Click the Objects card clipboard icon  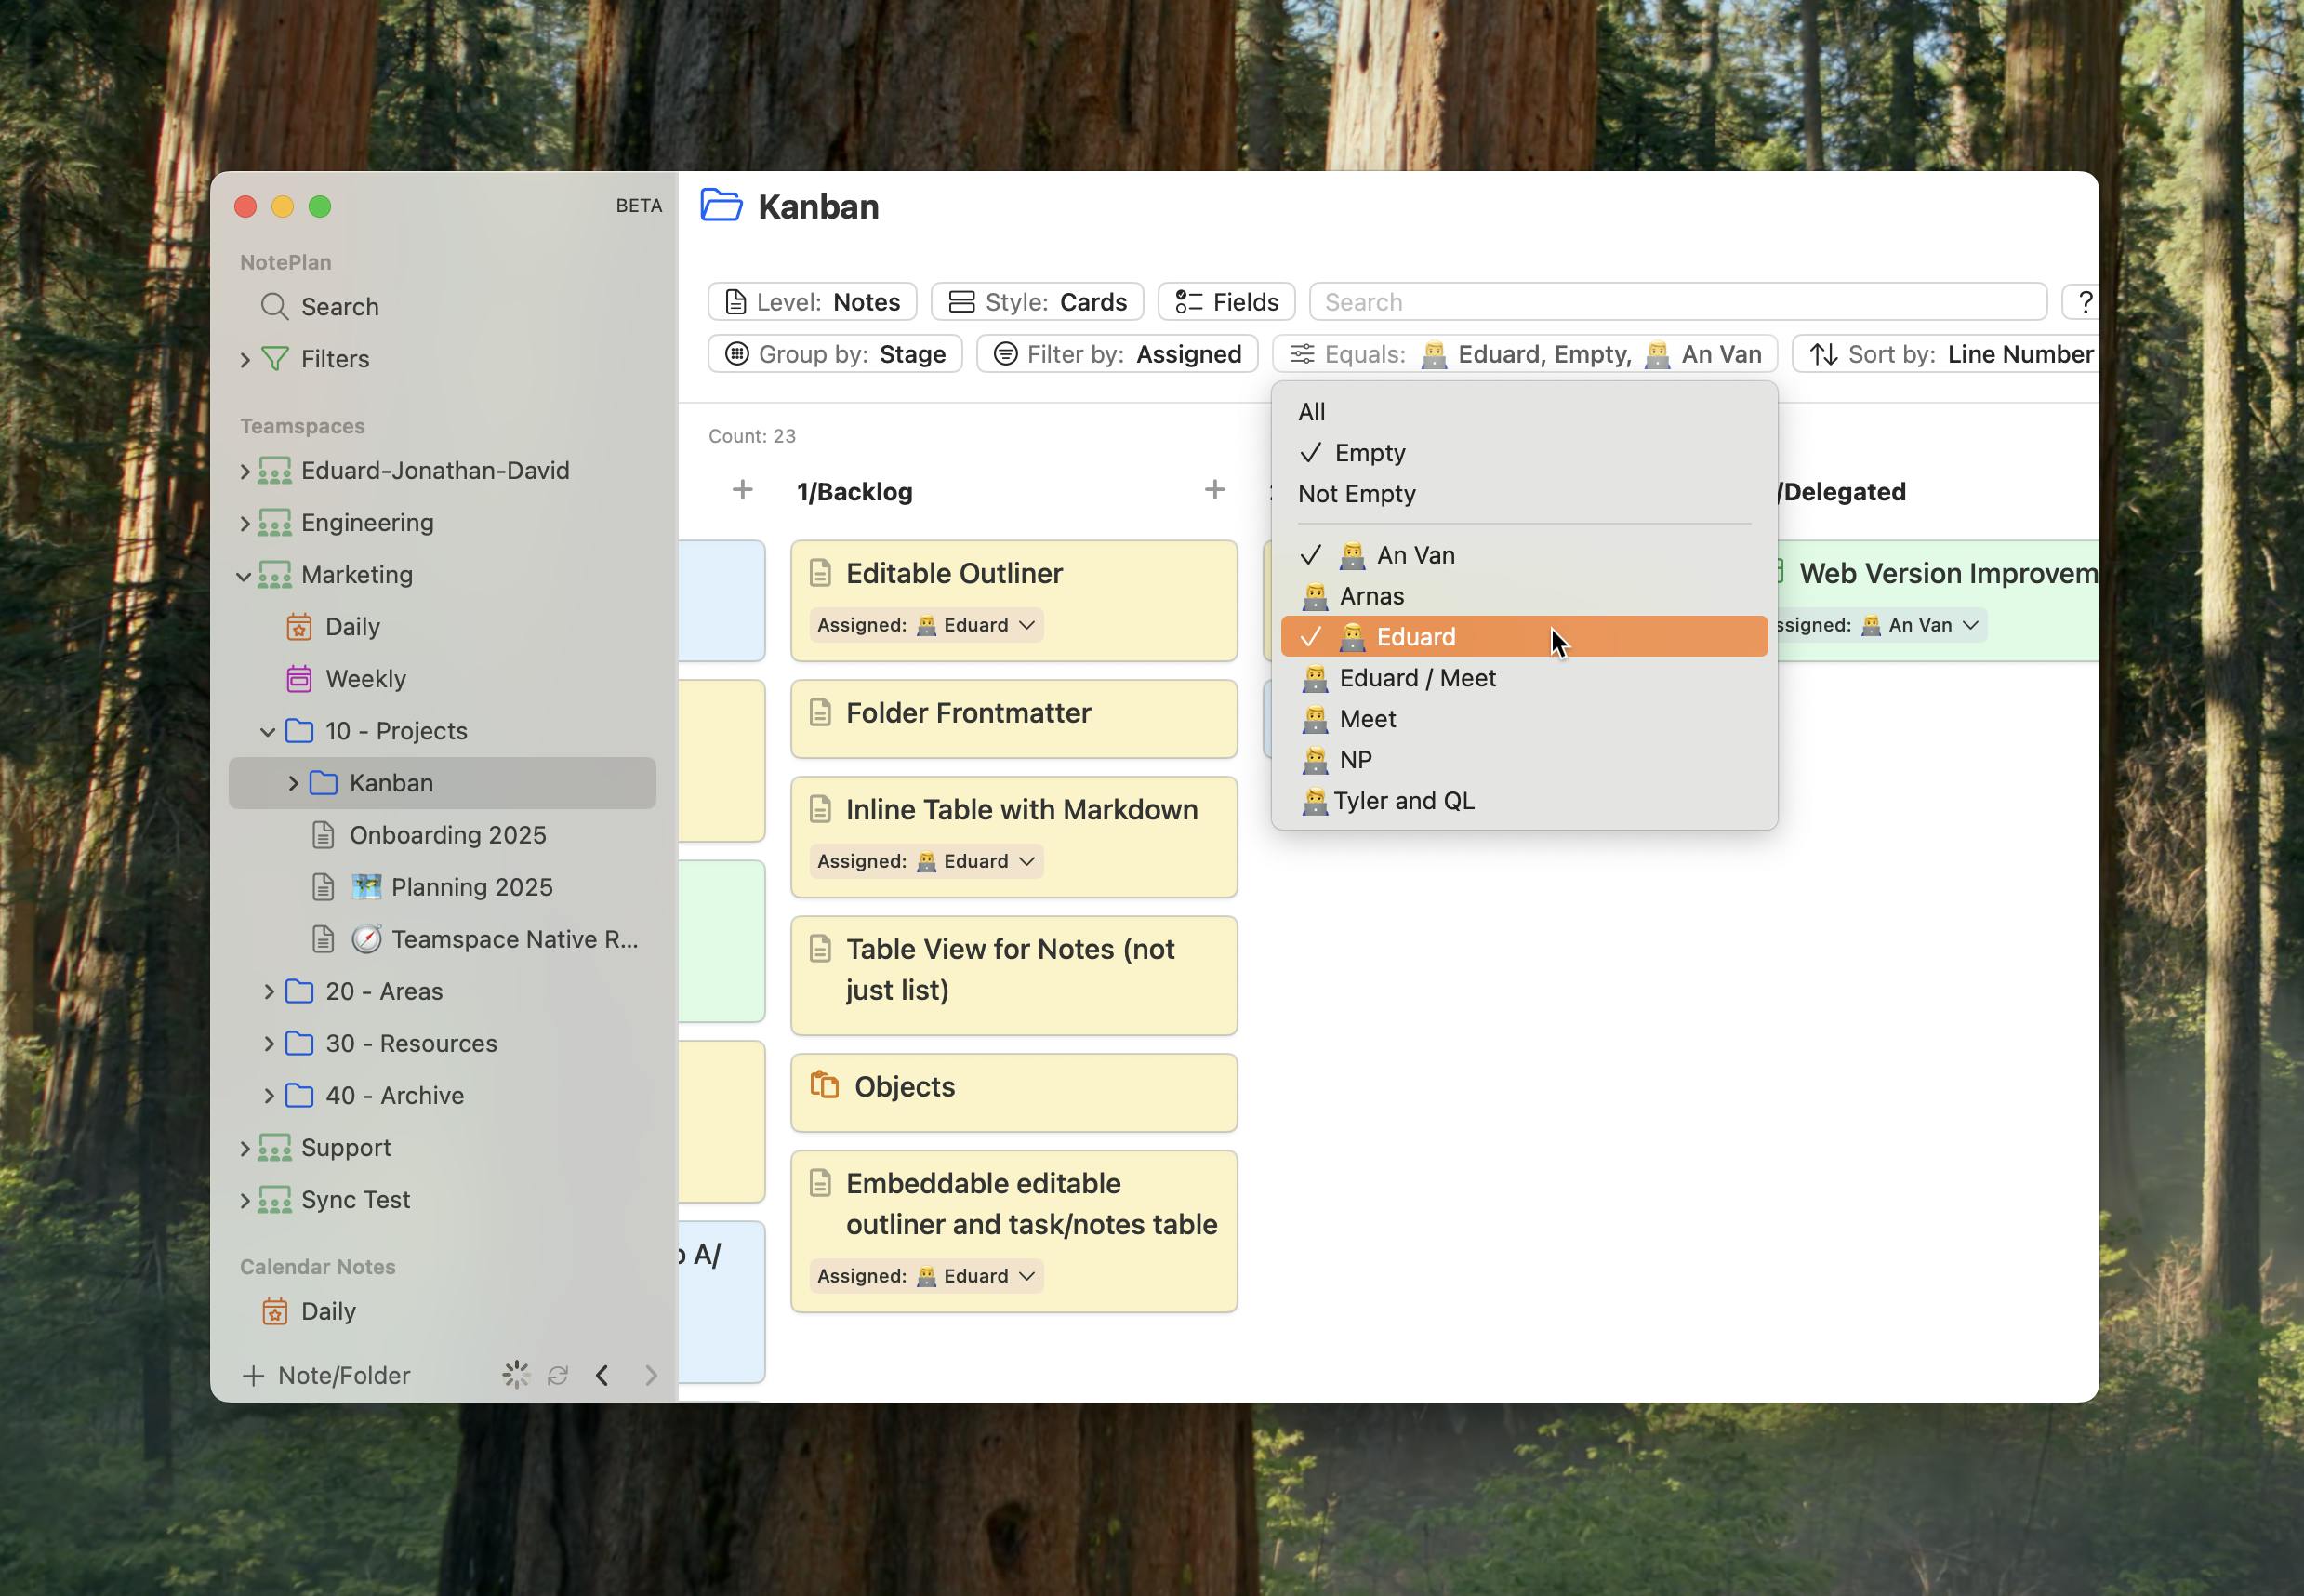pos(824,1085)
